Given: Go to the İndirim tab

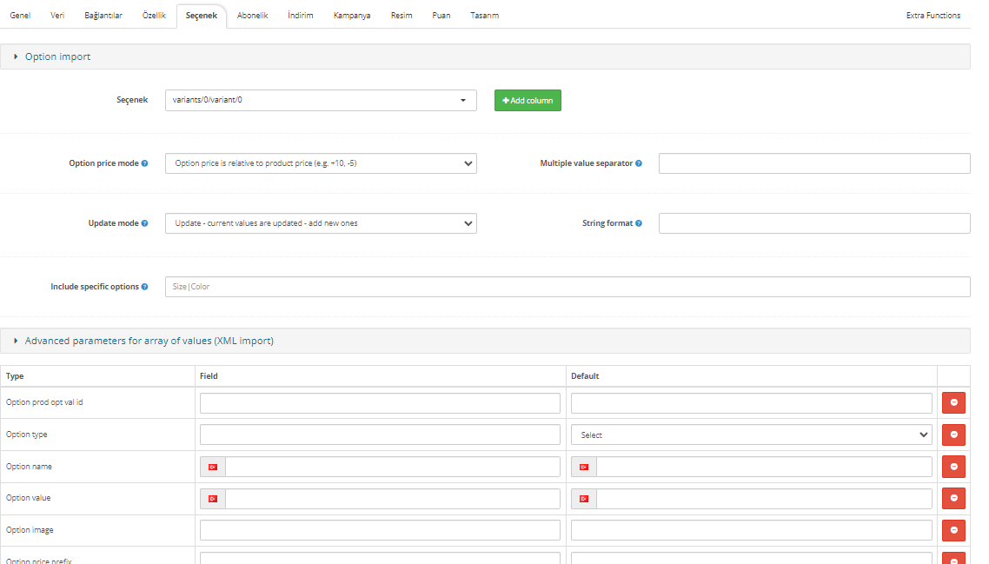Looking at the screenshot, I should (x=300, y=15).
